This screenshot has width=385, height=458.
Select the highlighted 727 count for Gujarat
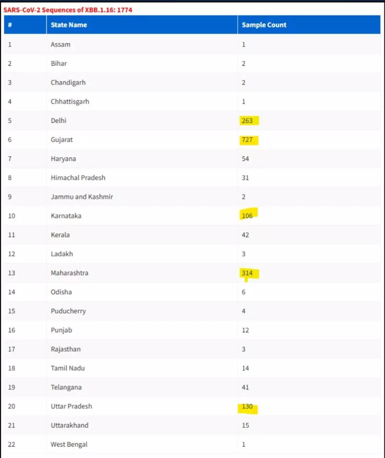247,140
